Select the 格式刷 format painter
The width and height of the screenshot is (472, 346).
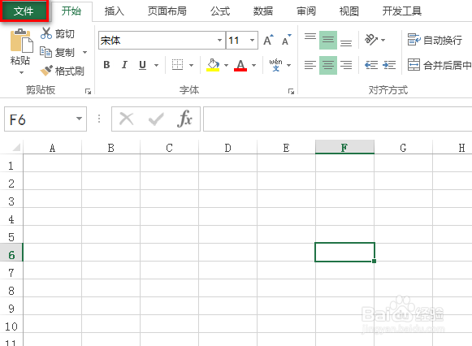(x=63, y=71)
